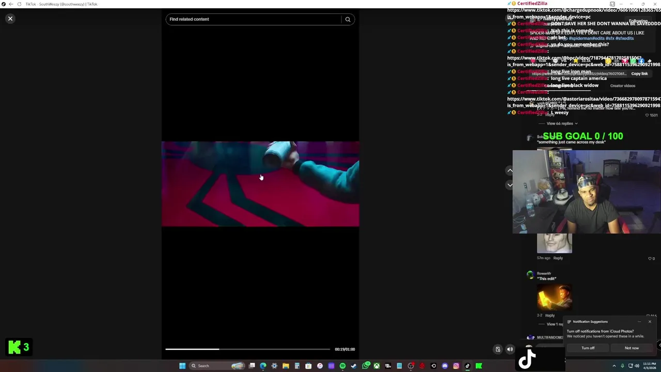Open the clock and date 11:11 PM
The image size is (661, 372).
tap(650, 366)
